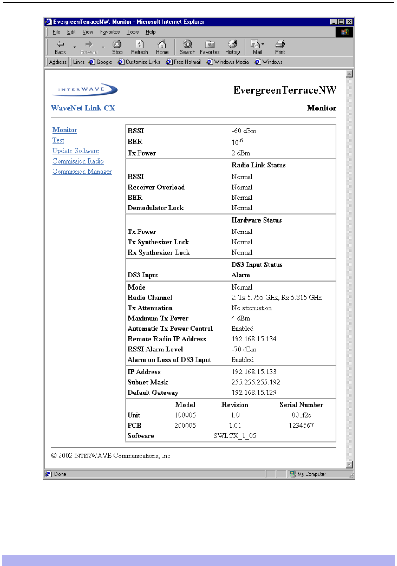Click the PCB serial number 1234567

(301, 426)
